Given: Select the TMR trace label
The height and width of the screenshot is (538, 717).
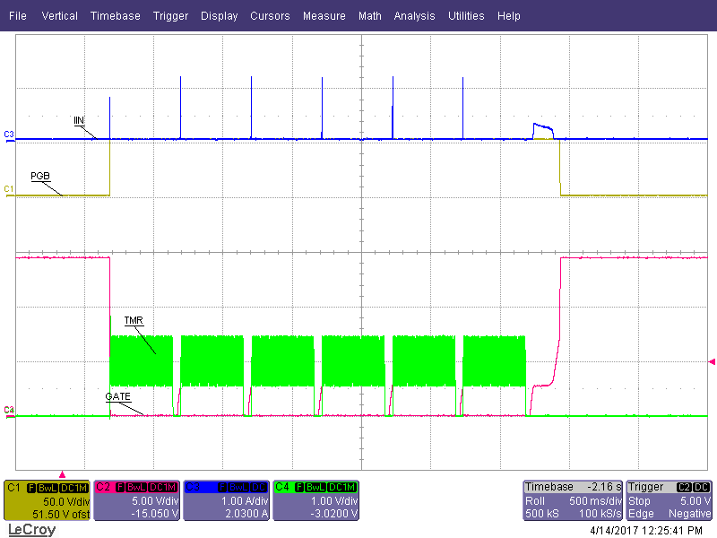Looking at the screenshot, I should pyautogui.click(x=134, y=320).
